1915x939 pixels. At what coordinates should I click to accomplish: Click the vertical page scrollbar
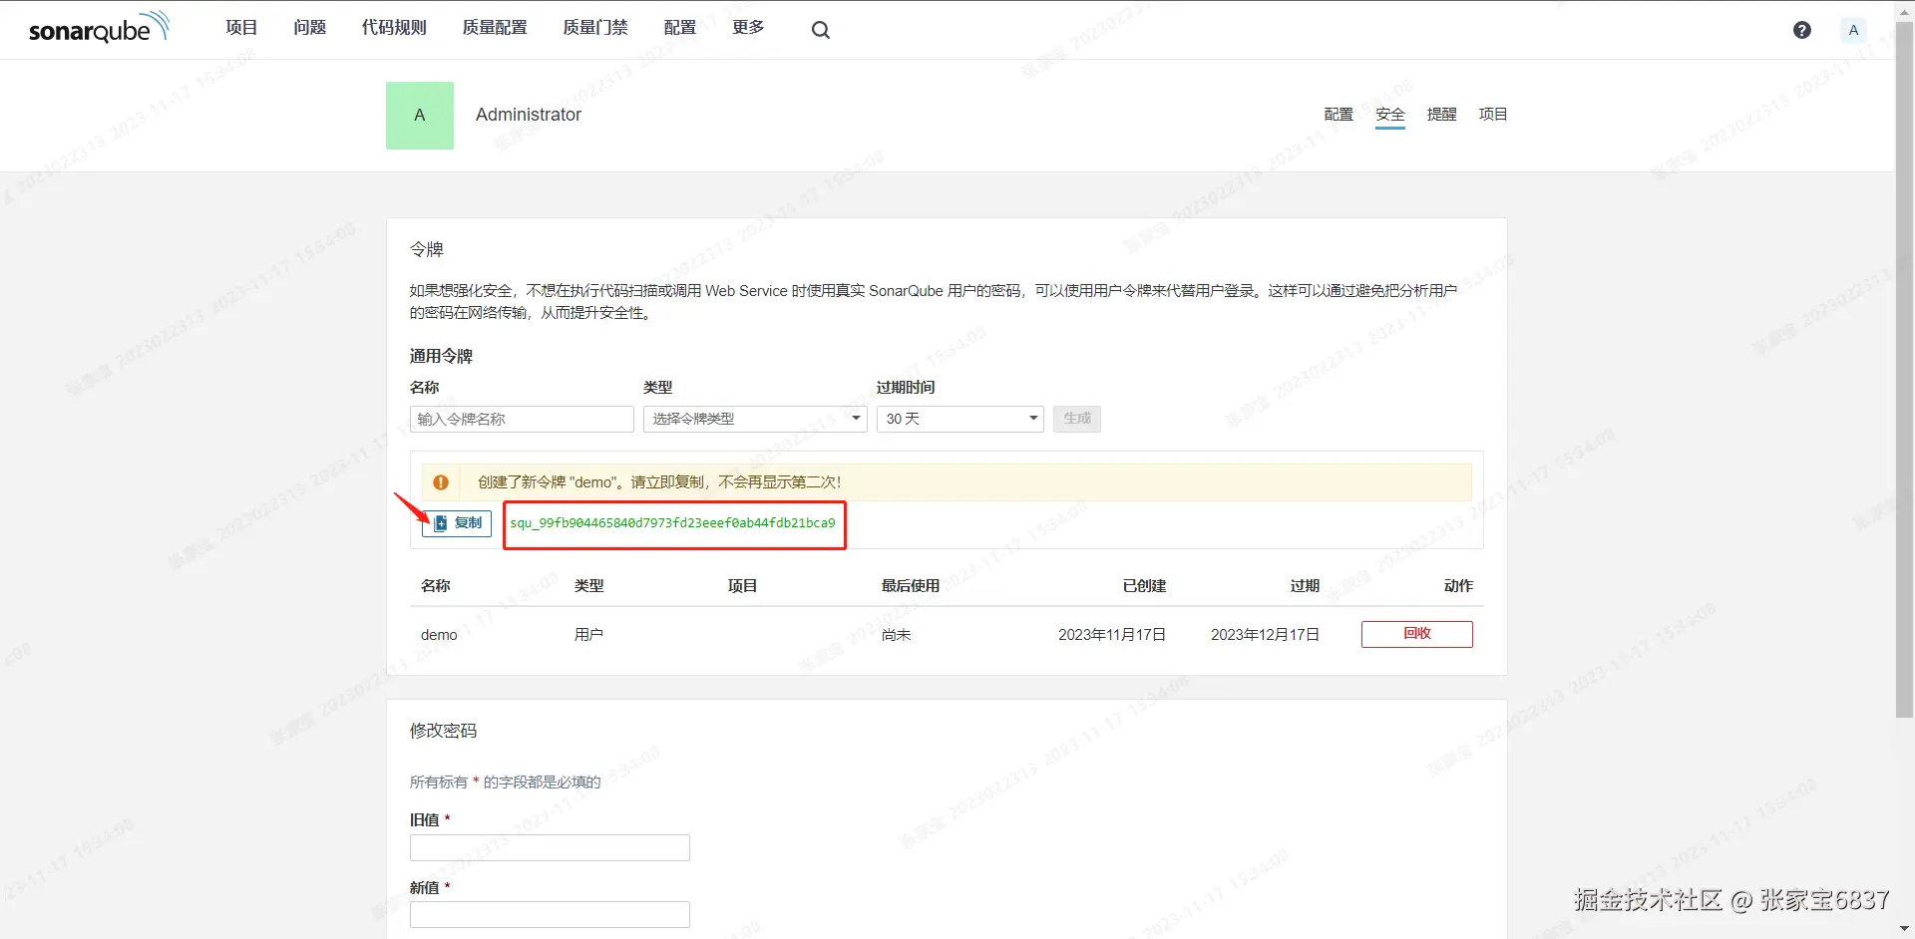[1904, 369]
